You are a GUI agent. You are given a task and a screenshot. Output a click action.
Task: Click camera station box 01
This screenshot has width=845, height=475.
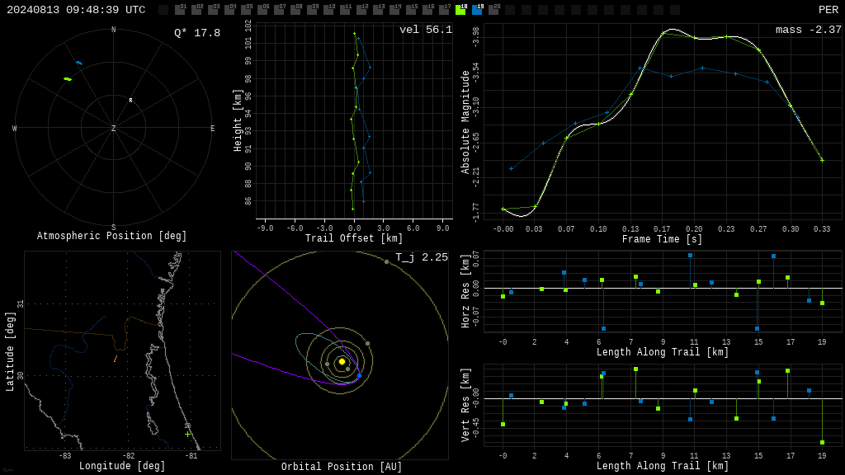click(x=181, y=9)
